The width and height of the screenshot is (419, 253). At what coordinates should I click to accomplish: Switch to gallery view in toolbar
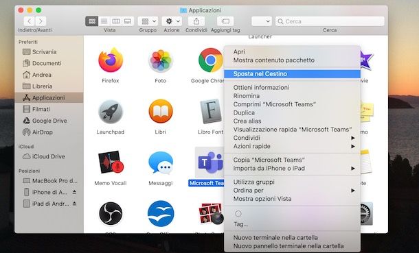pyautogui.click(x=128, y=21)
